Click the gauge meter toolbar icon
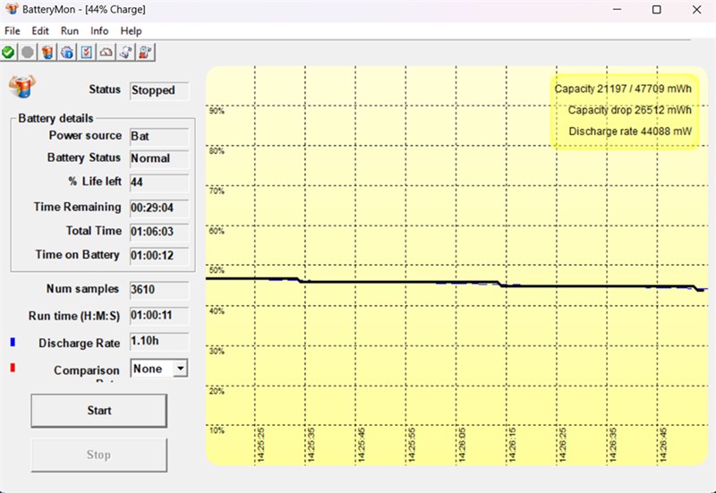Screen dimensions: 716x493 [x=106, y=53]
